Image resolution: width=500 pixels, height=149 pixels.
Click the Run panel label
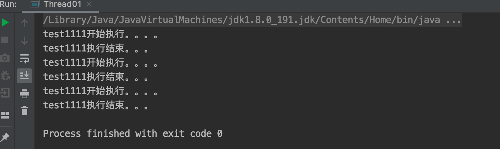pyautogui.click(x=8, y=4)
